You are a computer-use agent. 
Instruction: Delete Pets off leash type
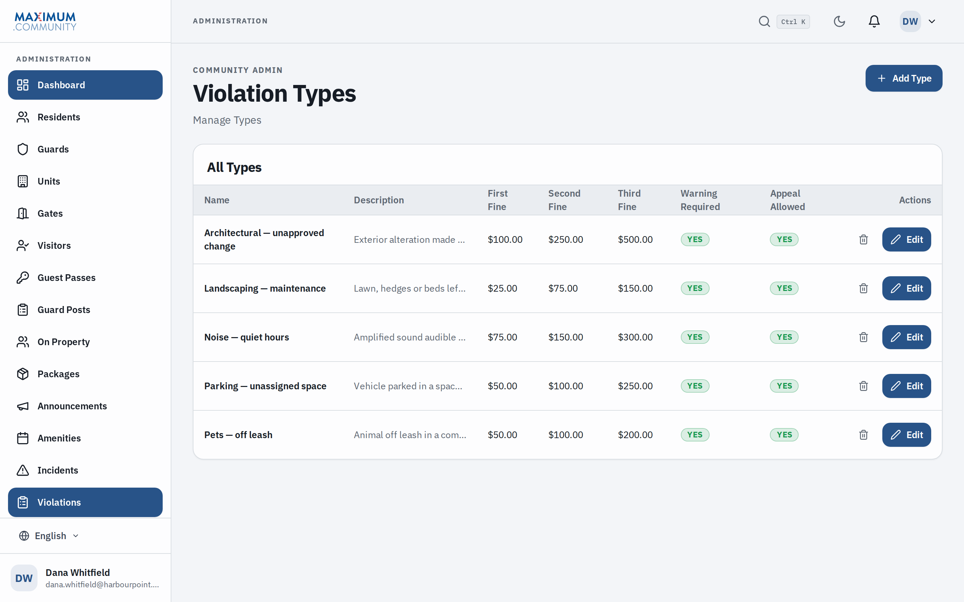863,435
